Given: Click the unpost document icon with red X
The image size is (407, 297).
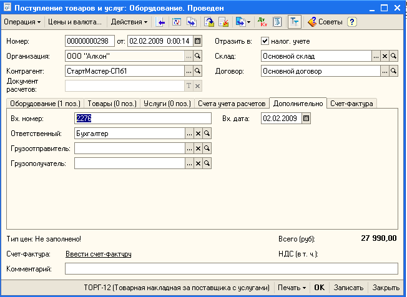Looking at the screenshot, I should click(223, 22).
